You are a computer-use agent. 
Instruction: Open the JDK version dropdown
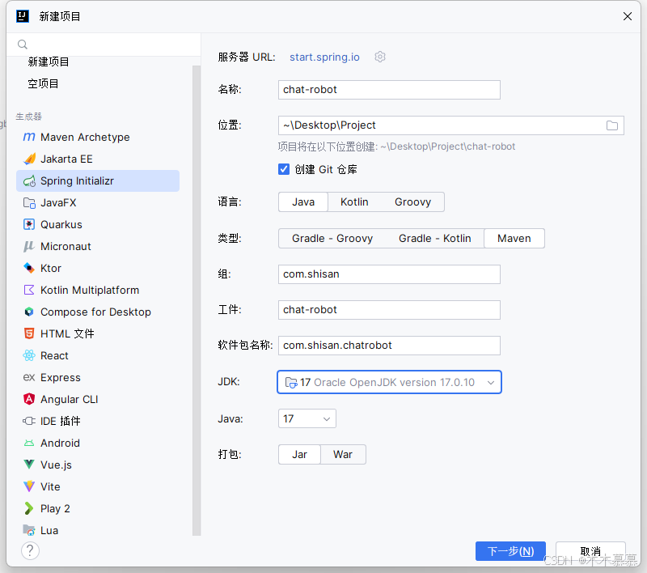(389, 382)
